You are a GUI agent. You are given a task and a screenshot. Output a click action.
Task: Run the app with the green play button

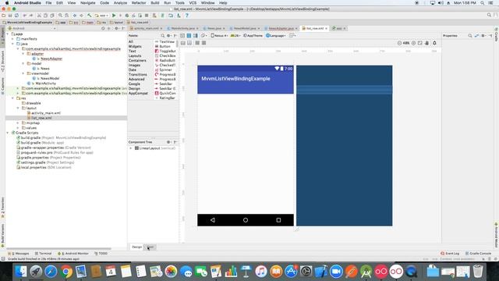coord(114,16)
